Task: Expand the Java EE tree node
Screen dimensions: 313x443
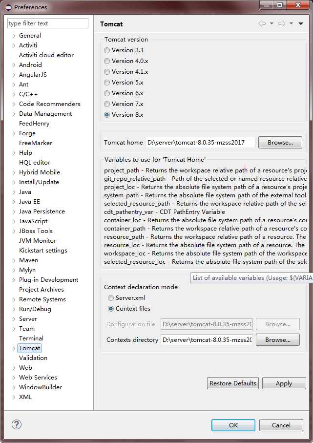Action: [14, 202]
